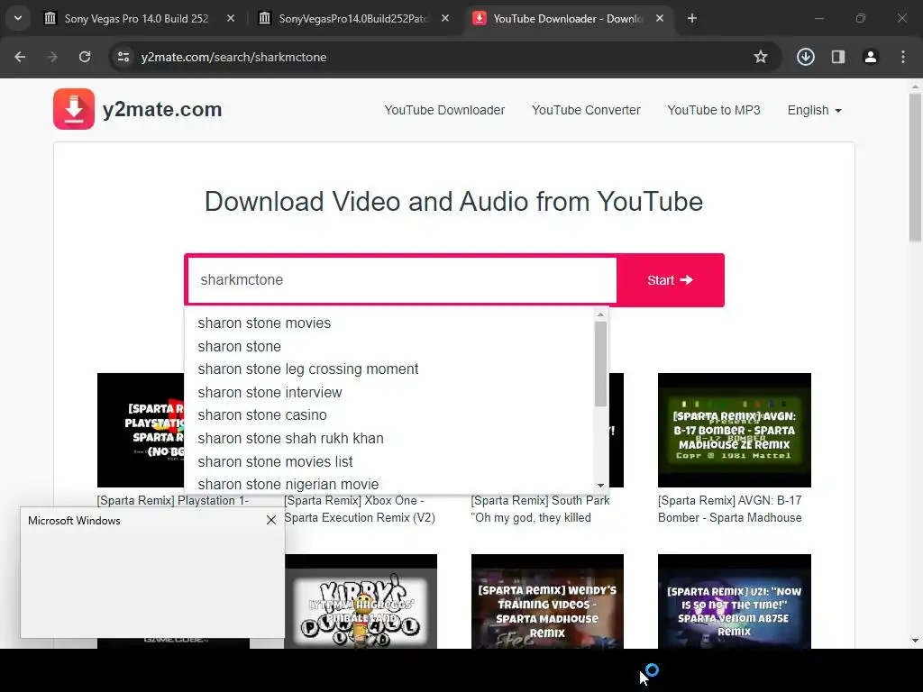Open the Wendy's Training Videos Sparta thumbnail
The image size is (923, 692).
(x=547, y=601)
